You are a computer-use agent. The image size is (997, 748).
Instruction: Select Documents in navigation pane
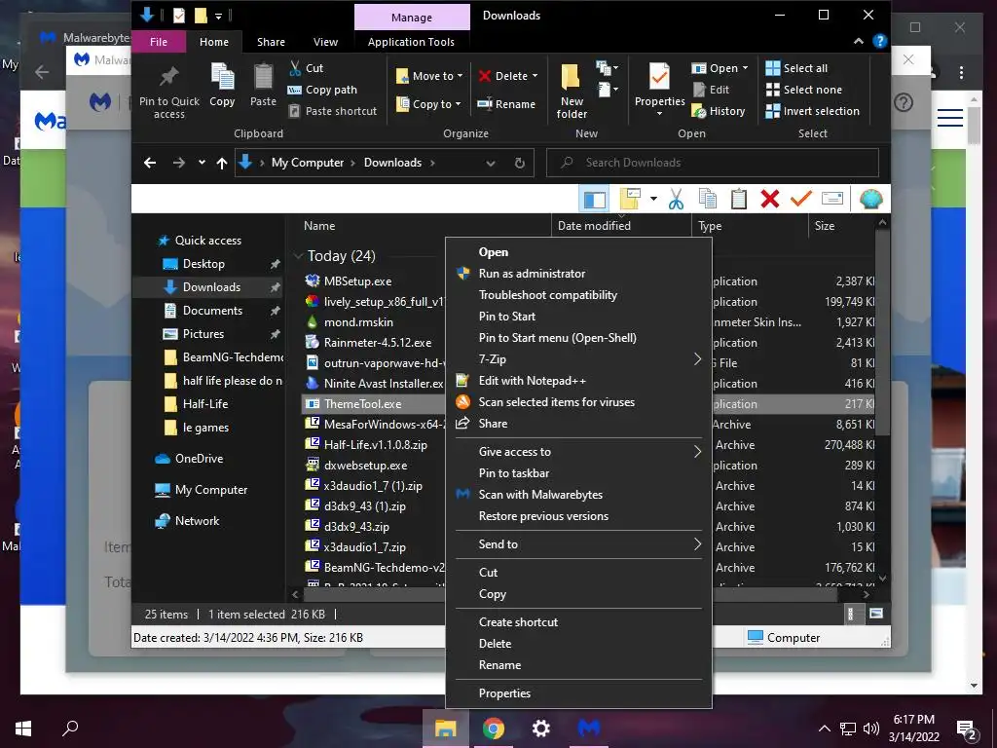click(212, 311)
